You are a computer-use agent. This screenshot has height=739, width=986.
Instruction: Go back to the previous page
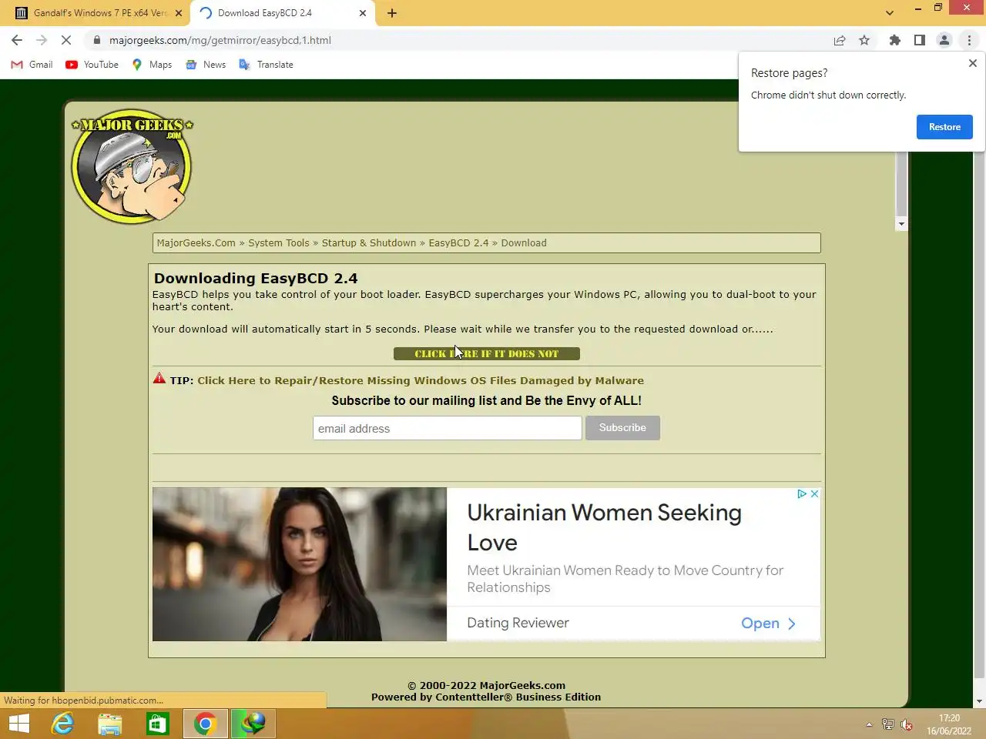coord(17,40)
